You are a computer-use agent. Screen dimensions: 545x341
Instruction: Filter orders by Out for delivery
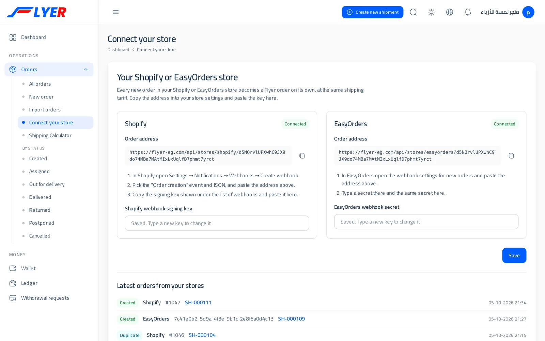pyautogui.click(x=47, y=184)
